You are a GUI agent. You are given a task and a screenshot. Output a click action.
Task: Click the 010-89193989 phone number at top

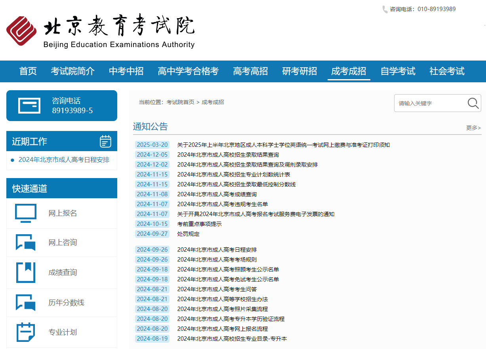pyautogui.click(x=436, y=9)
